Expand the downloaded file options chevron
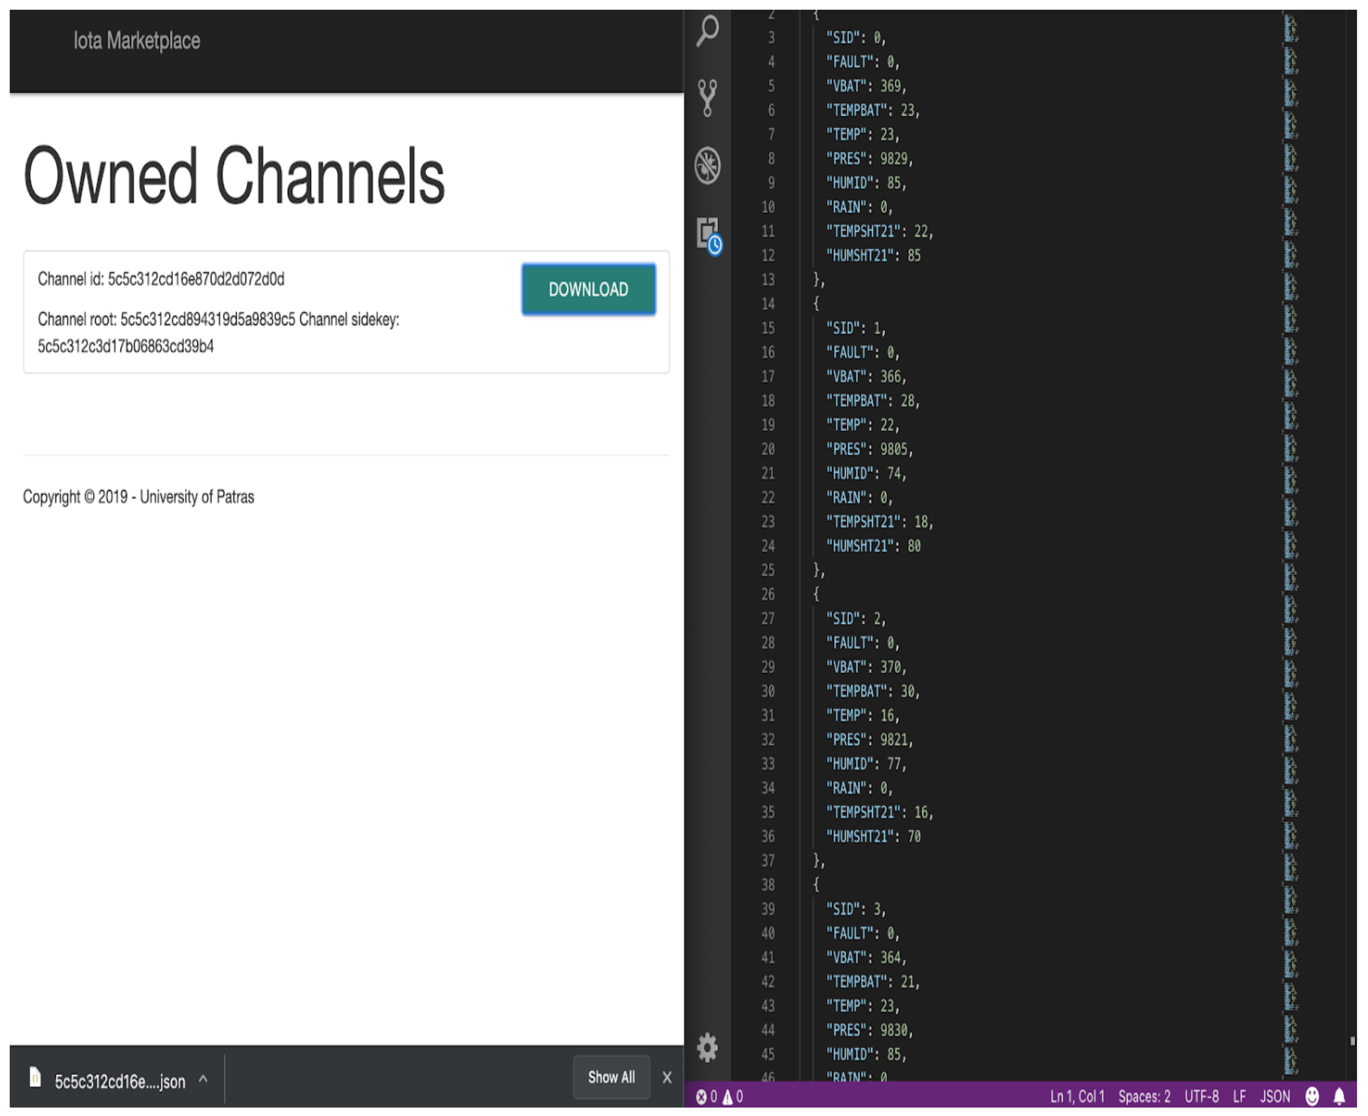The width and height of the screenshot is (1368, 1116). tap(203, 1079)
